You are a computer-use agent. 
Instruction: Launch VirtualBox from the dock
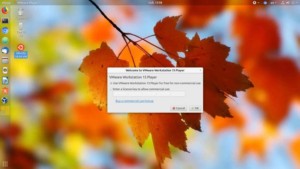point(5,100)
